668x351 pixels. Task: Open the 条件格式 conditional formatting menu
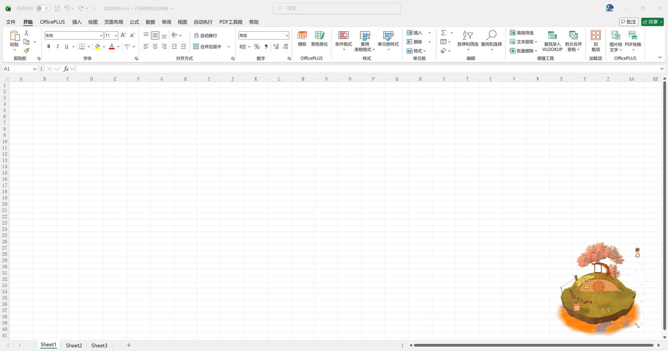coord(343,41)
